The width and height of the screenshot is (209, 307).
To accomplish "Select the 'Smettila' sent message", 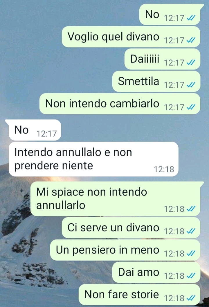I will pyautogui.click(x=156, y=81).
